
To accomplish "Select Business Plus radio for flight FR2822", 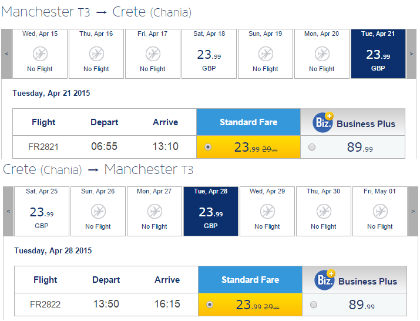I will coord(314,305).
